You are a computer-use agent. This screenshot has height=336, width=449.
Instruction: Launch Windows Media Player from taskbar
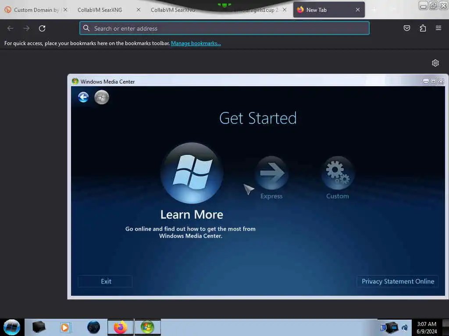tap(65, 327)
